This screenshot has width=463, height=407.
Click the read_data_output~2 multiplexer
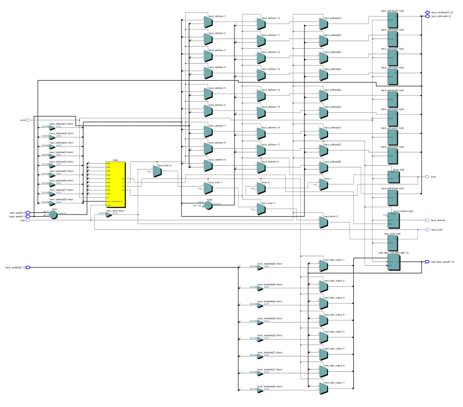[x=324, y=287]
